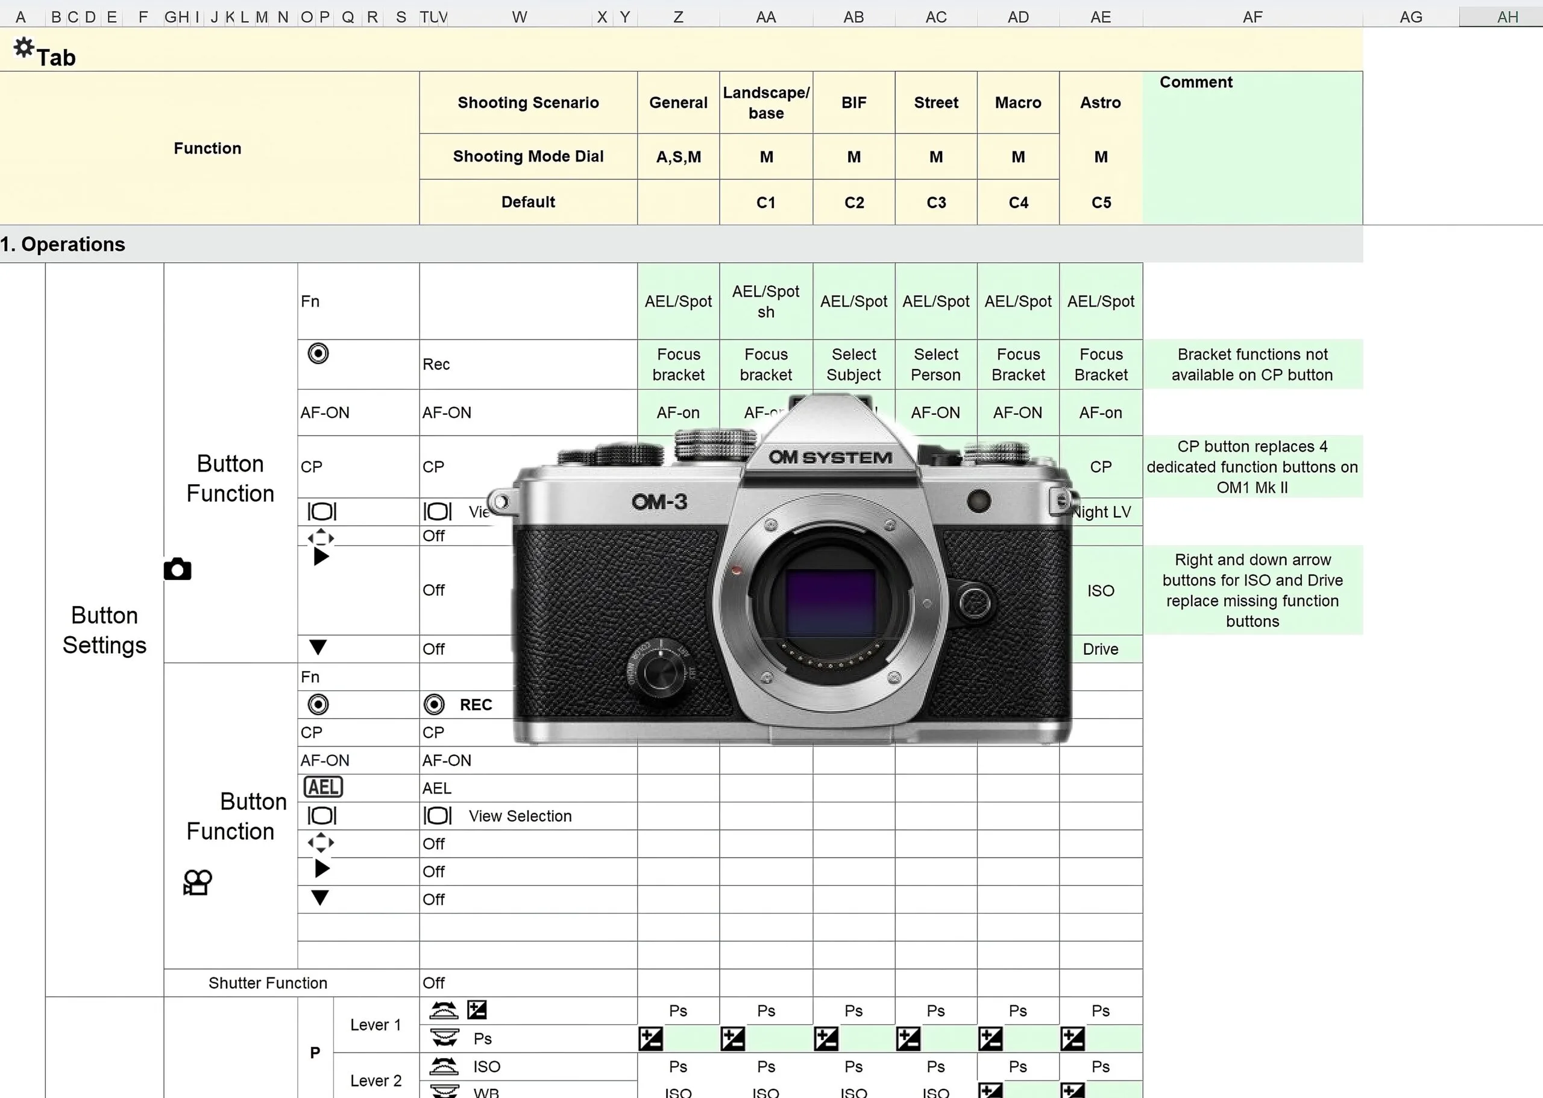This screenshot has height=1098, width=1543.
Task: Click exposure compensation icon in Astro column Lever 1
Action: coord(1073,1038)
